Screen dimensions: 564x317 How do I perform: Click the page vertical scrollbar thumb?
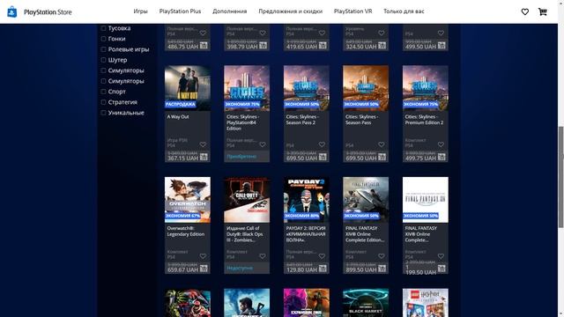[x=560, y=177]
